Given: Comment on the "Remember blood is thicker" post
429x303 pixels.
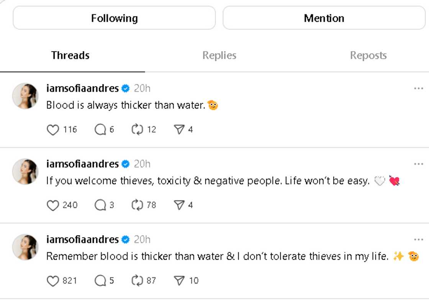Looking at the screenshot, I should [x=100, y=281].
